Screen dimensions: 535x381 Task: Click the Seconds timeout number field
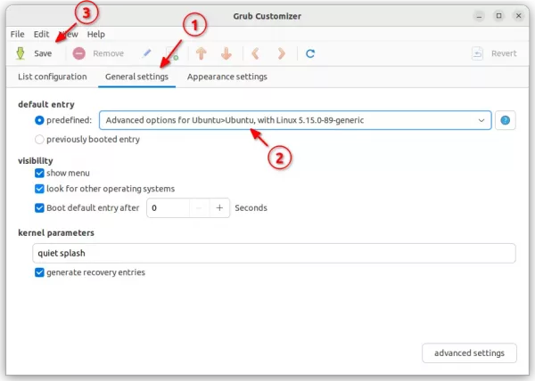point(168,207)
